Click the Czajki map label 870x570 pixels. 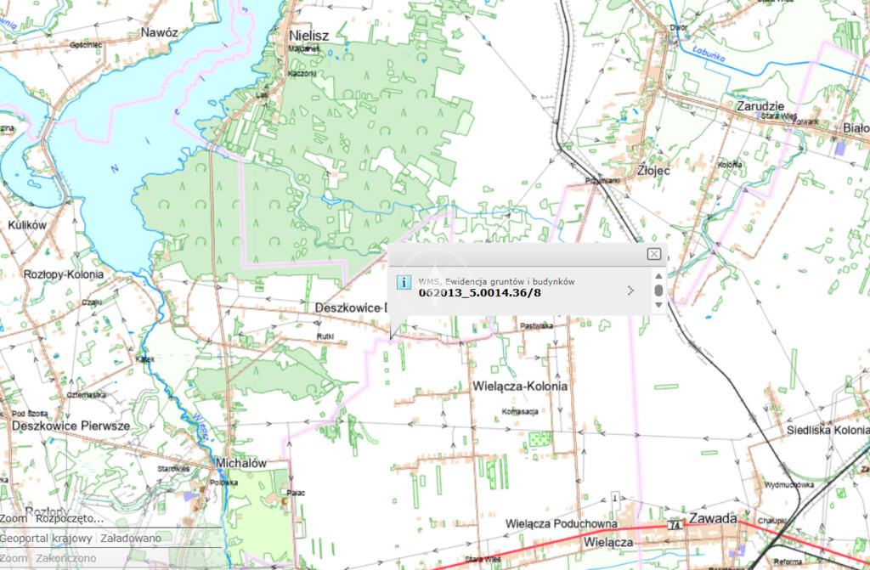(x=92, y=302)
